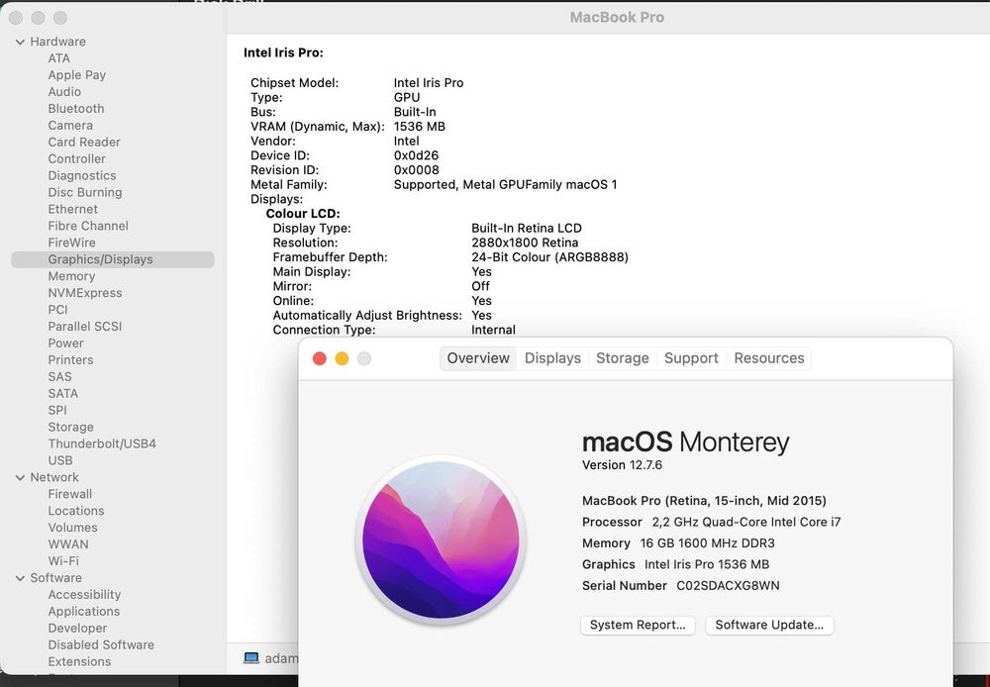Screen dimensions: 990x687
Task: Click the Colour LCD heading
Action: 303,214
